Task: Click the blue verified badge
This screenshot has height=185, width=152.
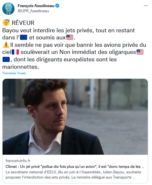Action: pos(57,6)
